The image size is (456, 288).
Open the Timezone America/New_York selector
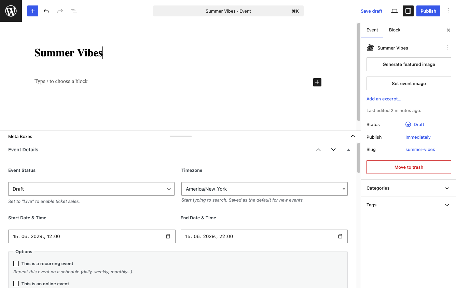[264, 189]
